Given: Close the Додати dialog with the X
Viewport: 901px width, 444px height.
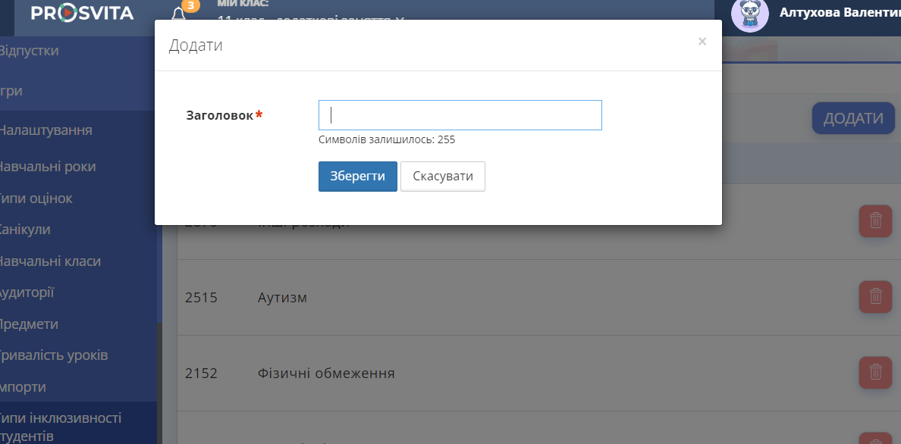Looking at the screenshot, I should (702, 42).
